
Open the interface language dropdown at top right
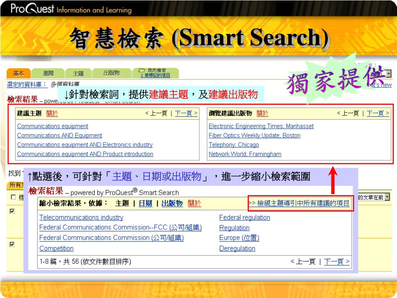[x=388, y=74]
